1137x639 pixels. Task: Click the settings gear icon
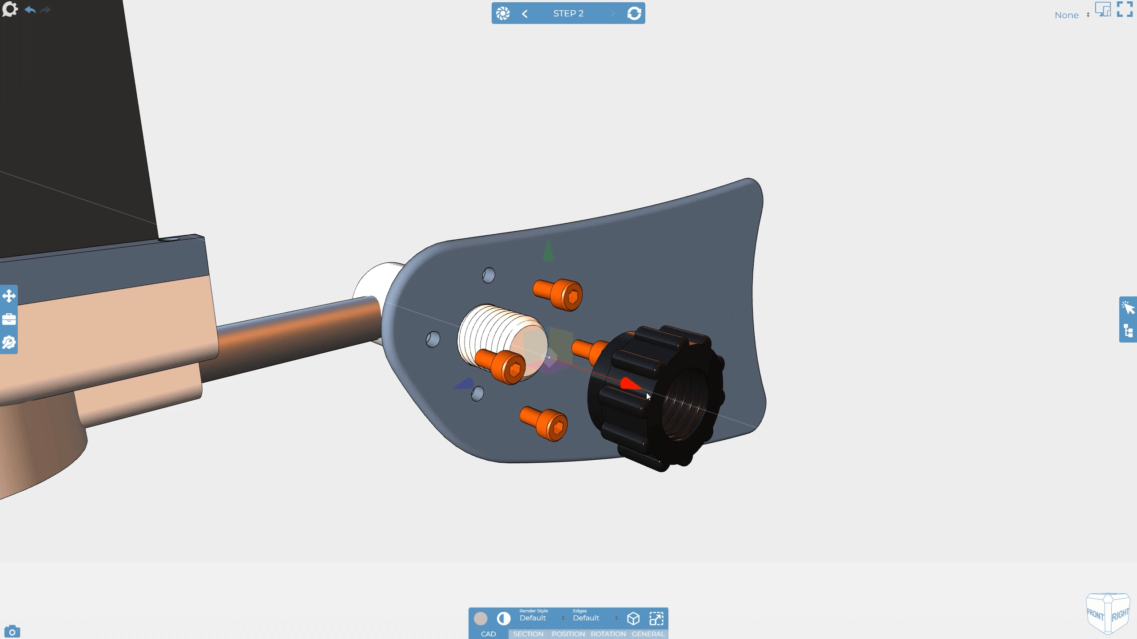coord(10,9)
